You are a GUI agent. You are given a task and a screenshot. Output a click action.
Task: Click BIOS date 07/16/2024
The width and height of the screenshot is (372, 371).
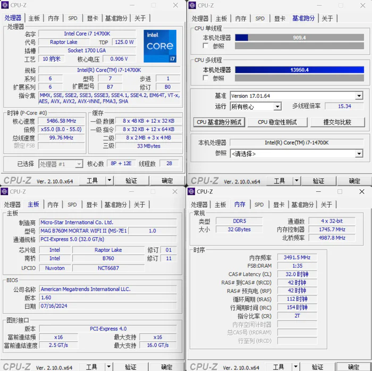pos(108,306)
